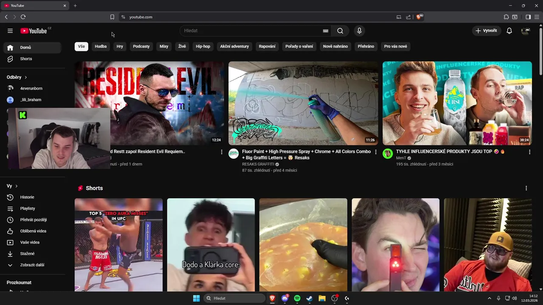This screenshot has height=305, width=543.
Task: Open the Fluor Paint graffiti video thumbnail
Action: pyautogui.click(x=303, y=103)
